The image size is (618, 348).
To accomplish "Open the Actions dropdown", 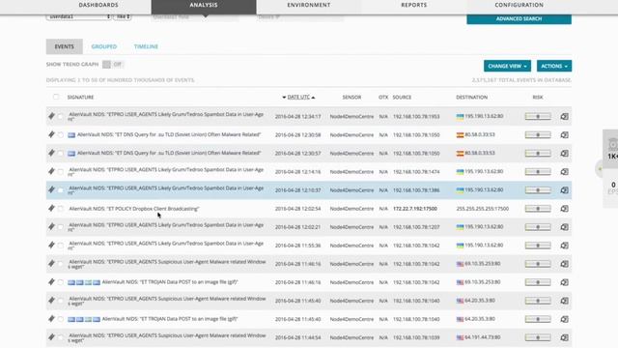I will pyautogui.click(x=554, y=66).
